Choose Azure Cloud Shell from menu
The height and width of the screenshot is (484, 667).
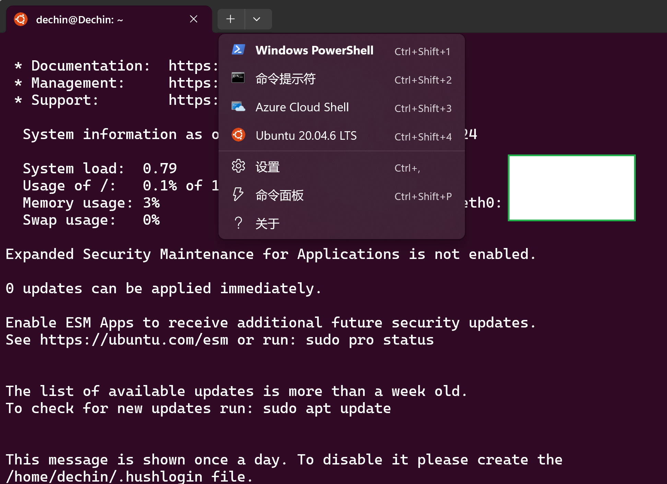pos(302,107)
